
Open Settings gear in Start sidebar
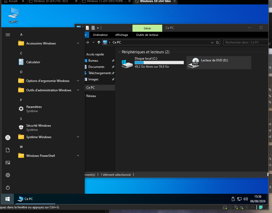[x=8, y=175]
